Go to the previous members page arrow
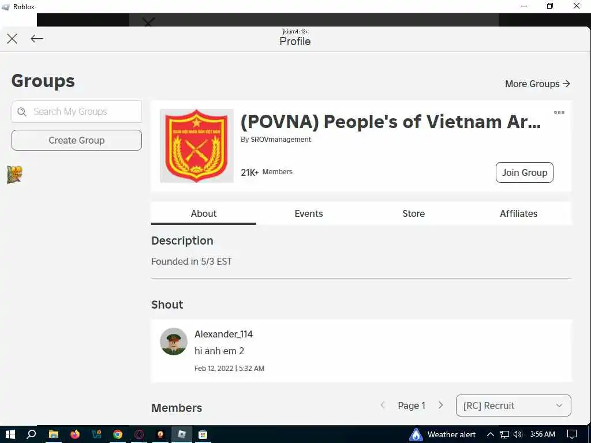 pyautogui.click(x=383, y=406)
